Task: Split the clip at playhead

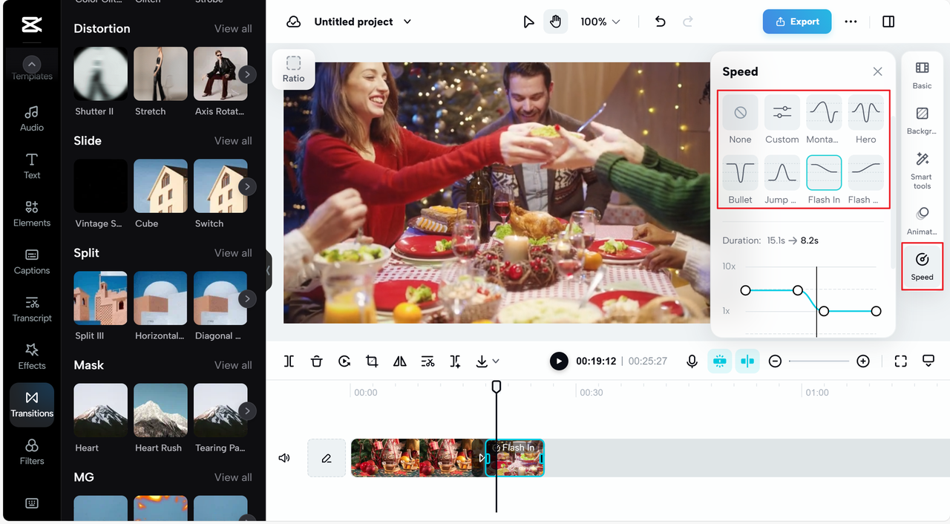Action: point(289,361)
